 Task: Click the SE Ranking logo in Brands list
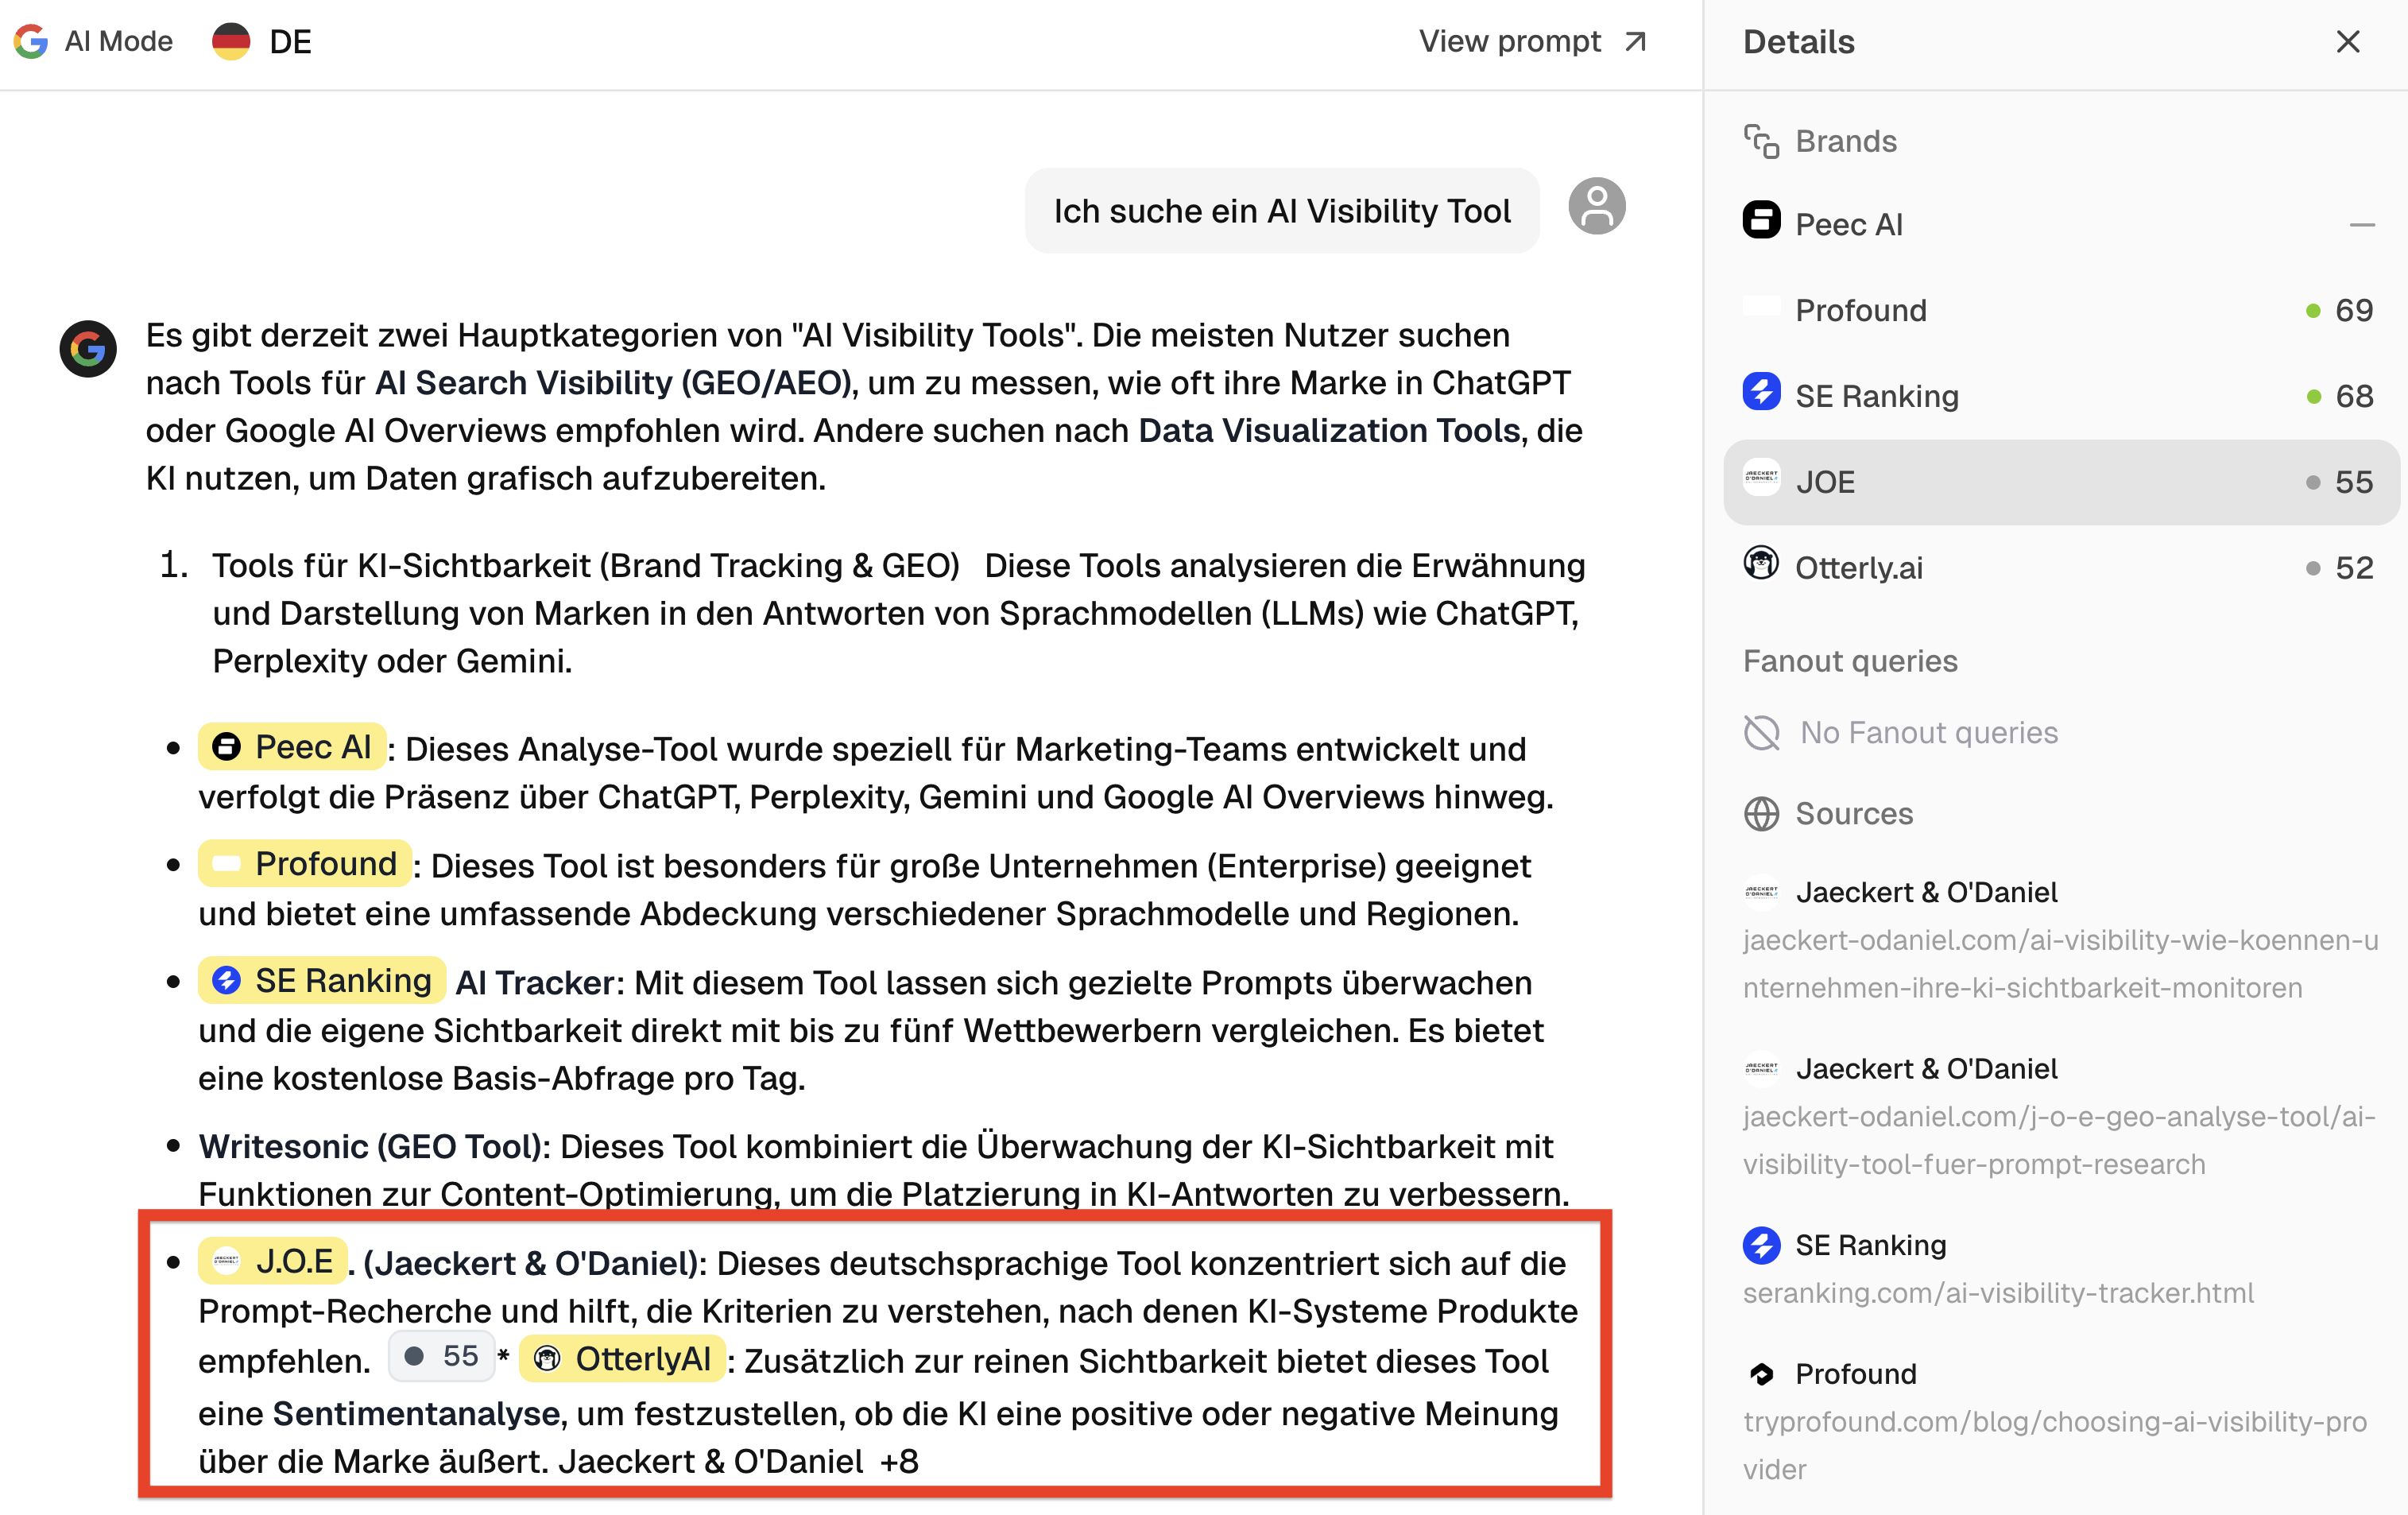pos(1761,393)
